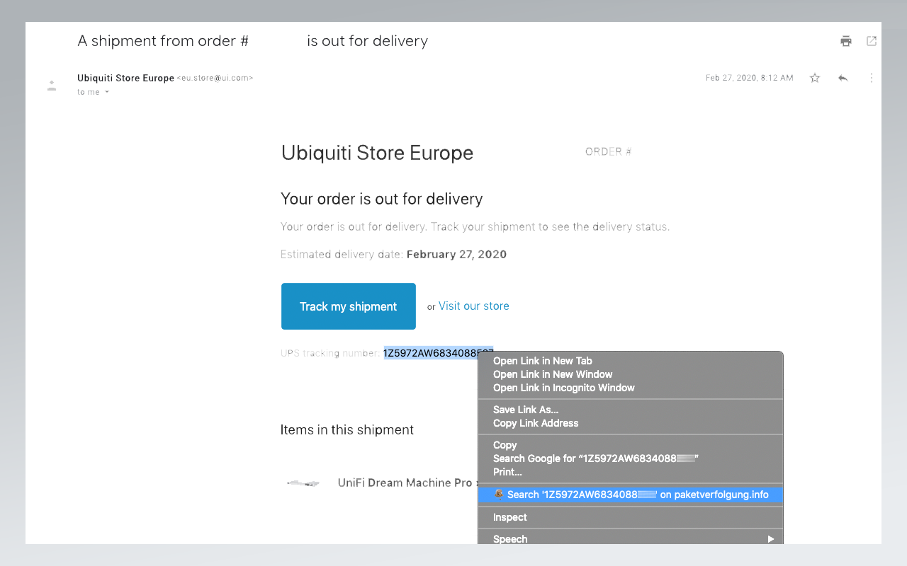The image size is (907, 566).
Task: Expand the Speech submenu
Action: 510,538
